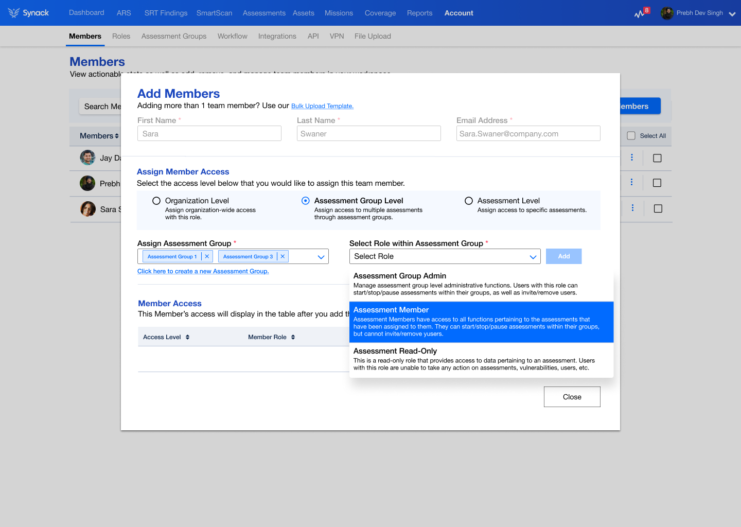Screen dimensions: 741x527
Task: Choose Assessment Read-Only role option
Action: [482, 359]
